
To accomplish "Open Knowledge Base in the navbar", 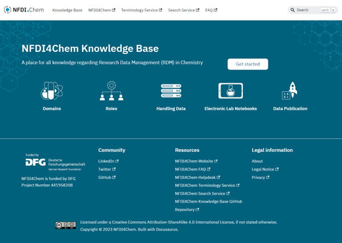I will click(67, 10).
